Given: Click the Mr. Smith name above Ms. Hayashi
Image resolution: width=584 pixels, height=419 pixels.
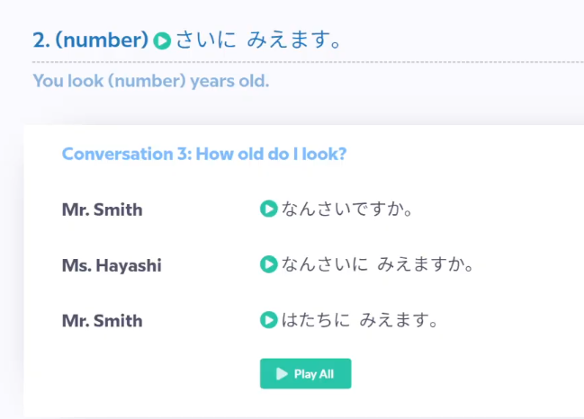Looking at the screenshot, I should [102, 210].
